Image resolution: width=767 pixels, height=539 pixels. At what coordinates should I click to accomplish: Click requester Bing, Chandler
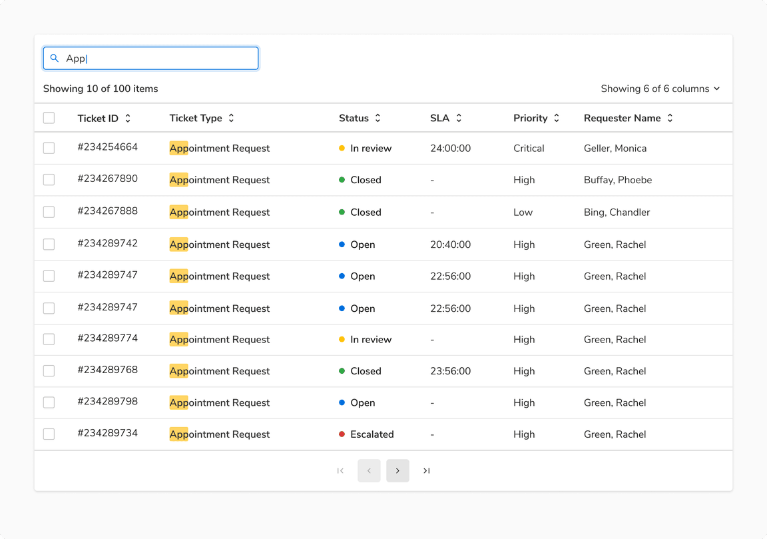tap(617, 212)
